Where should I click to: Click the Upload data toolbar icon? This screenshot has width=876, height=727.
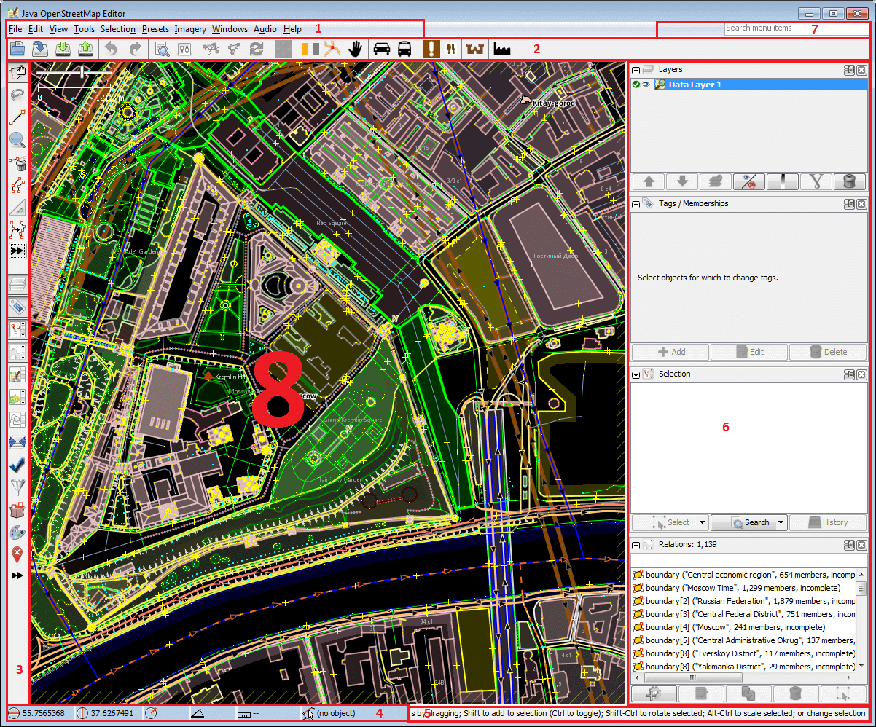click(86, 49)
